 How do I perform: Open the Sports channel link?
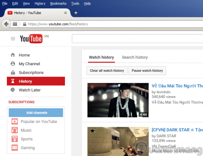click(x=27, y=139)
